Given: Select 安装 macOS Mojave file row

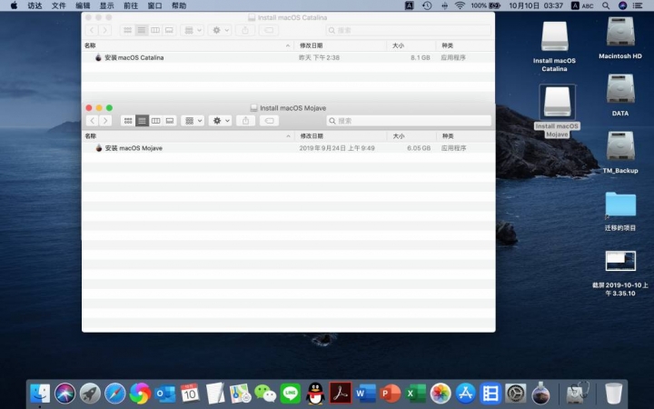Looking at the screenshot, I should (x=289, y=148).
